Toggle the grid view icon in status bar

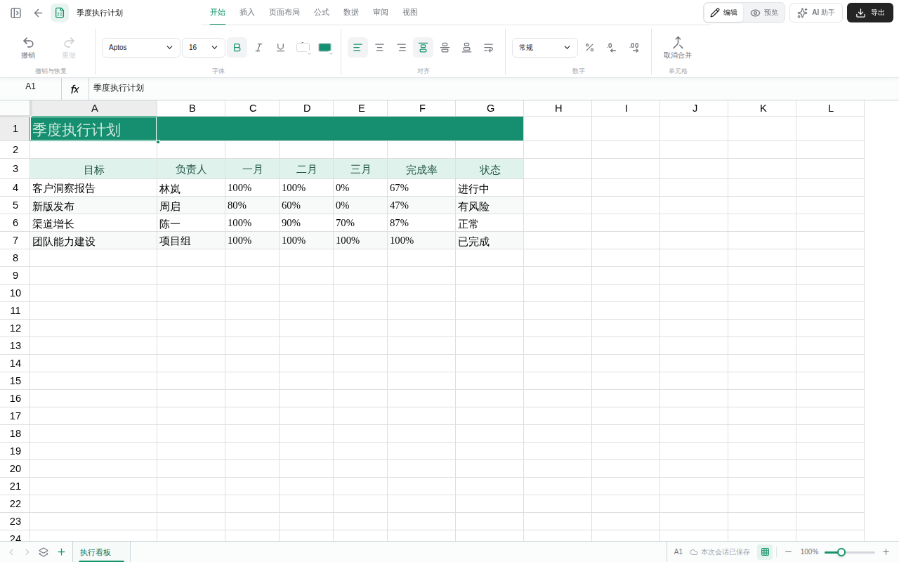coord(765,552)
